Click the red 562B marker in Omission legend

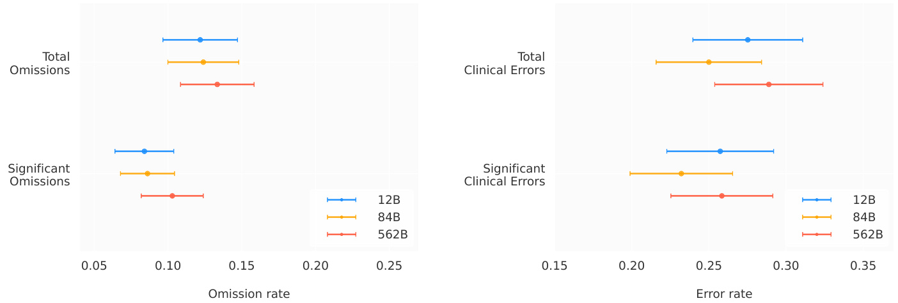click(x=342, y=235)
